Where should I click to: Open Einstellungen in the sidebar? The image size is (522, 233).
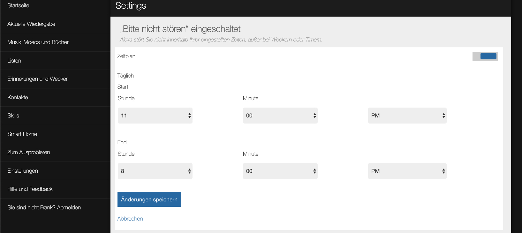point(23,171)
